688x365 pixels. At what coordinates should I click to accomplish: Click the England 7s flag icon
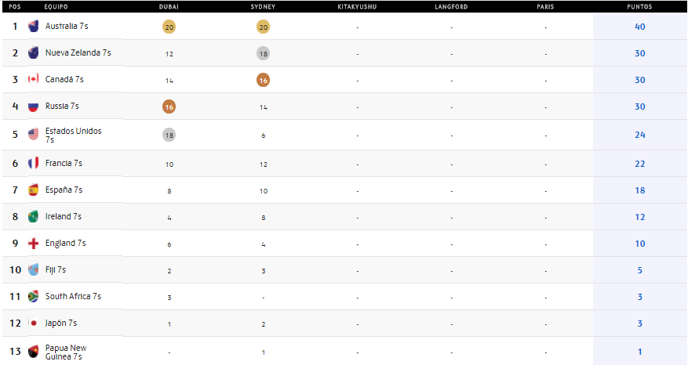(x=33, y=243)
